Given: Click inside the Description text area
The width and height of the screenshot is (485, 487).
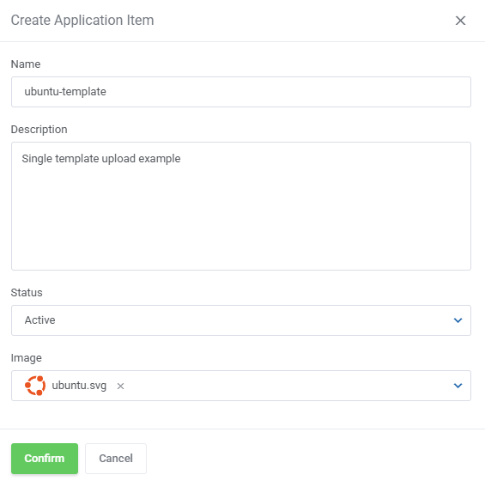Looking at the screenshot, I should [x=241, y=206].
